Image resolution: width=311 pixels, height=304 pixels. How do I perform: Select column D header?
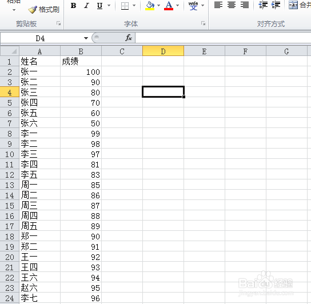pyautogui.click(x=164, y=51)
